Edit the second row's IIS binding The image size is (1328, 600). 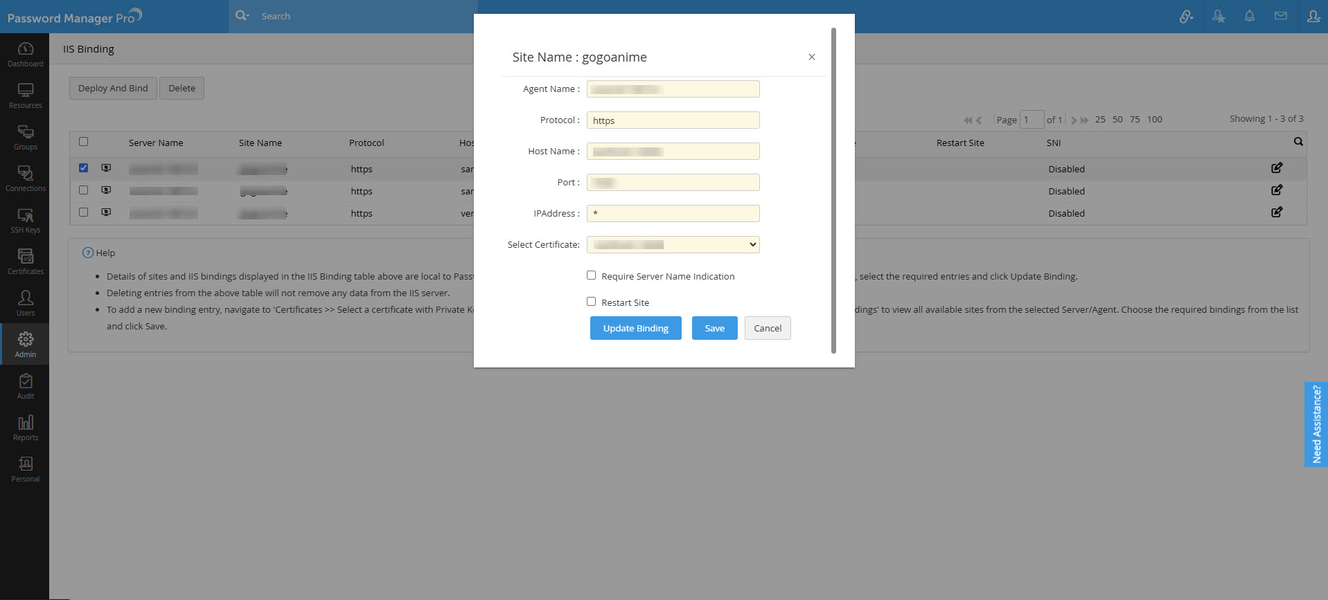(x=1277, y=190)
